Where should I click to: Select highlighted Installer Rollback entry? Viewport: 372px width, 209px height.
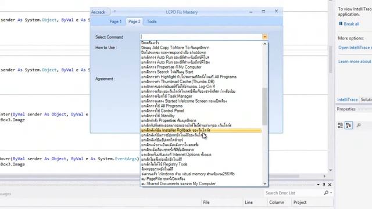[x=201, y=130]
